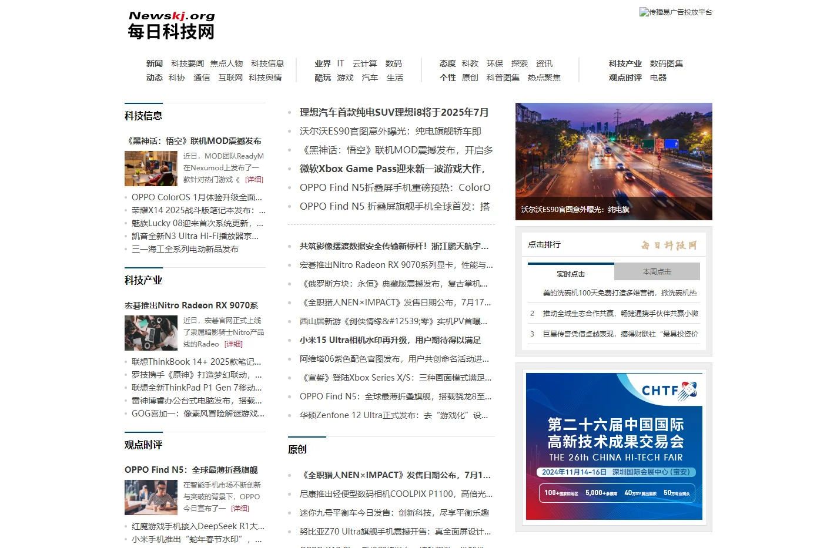This screenshot has height=548, width=837.
Task: Open 小米15 Ultra相机水印再升级 article
Action: (390, 340)
